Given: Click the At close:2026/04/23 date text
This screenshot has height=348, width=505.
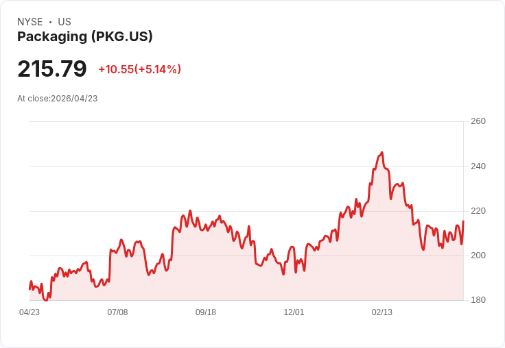Looking at the screenshot, I should tap(58, 99).
